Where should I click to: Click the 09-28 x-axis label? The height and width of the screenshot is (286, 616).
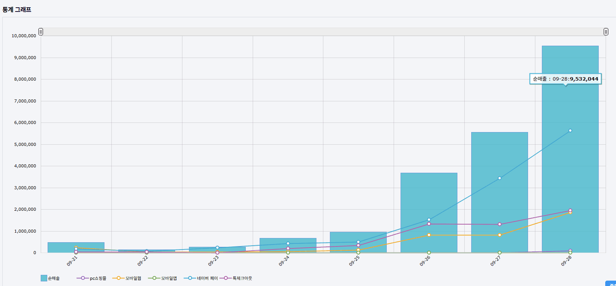(x=566, y=261)
